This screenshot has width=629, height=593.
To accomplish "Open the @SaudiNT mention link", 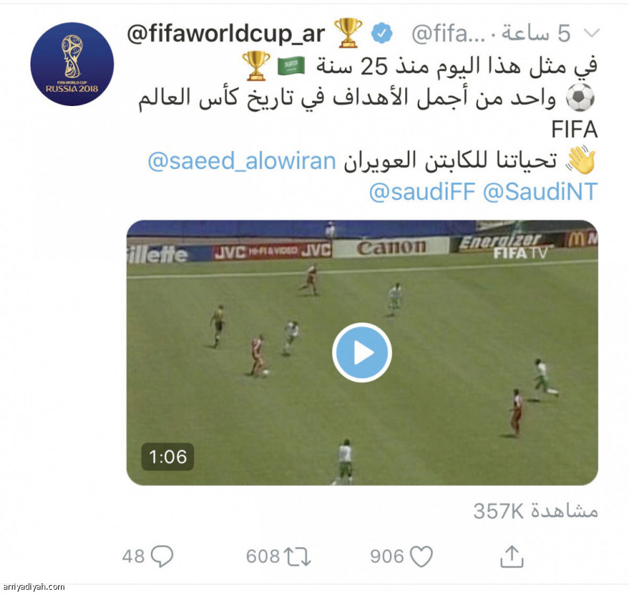I will click(540, 192).
